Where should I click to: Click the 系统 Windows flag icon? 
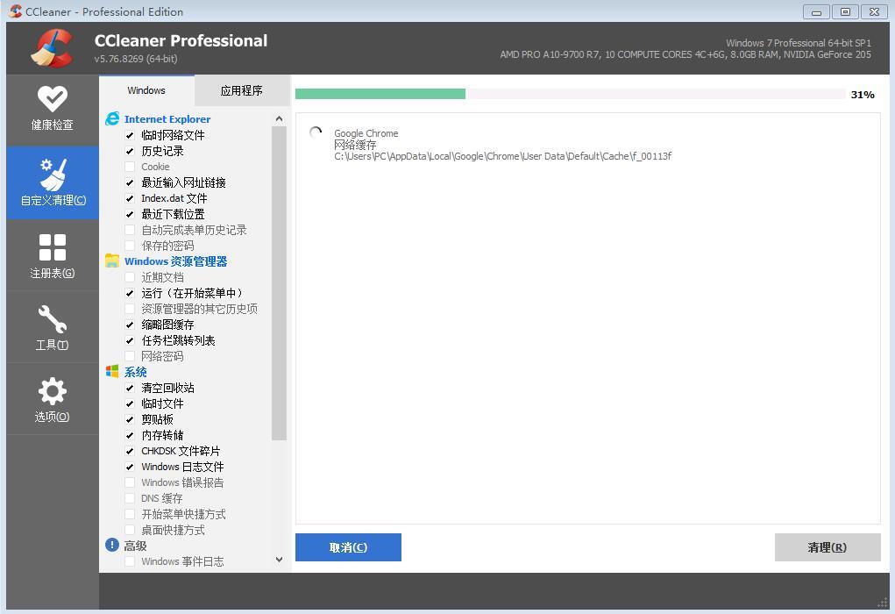click(112, 371)
